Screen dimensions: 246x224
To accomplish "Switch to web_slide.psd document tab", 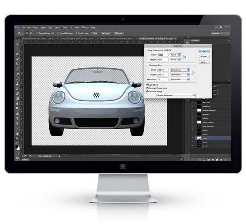I will click(78, 38).
